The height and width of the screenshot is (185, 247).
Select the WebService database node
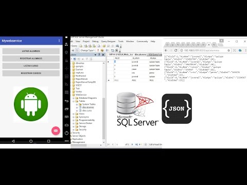81,95
